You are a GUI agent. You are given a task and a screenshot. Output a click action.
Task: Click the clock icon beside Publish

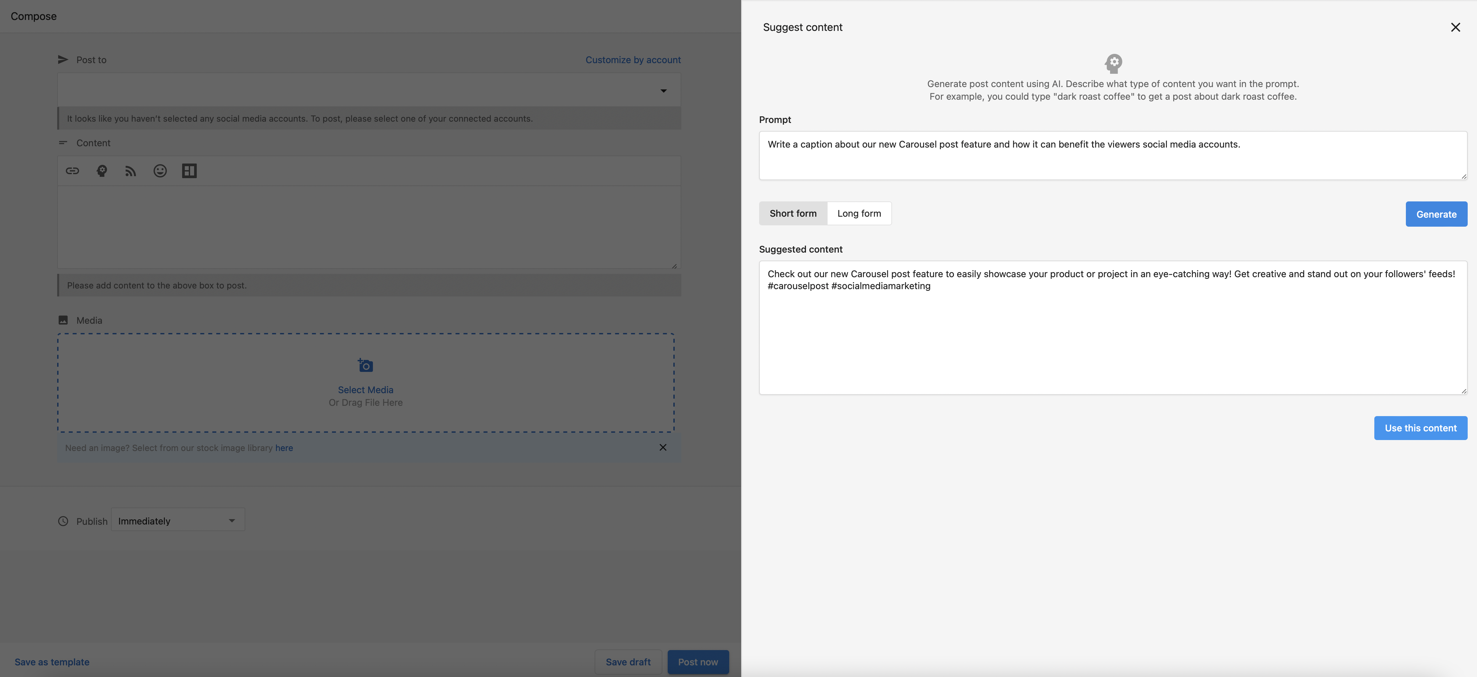(x=63, y=521)
